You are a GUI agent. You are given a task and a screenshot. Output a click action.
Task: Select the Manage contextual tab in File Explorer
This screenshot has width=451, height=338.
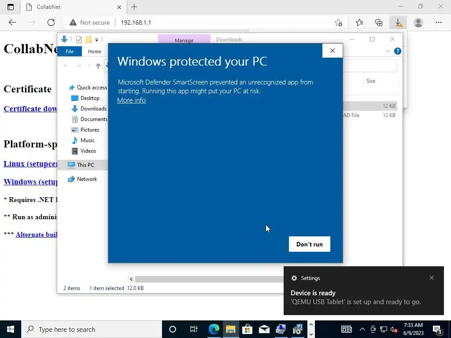click(184, 40)
